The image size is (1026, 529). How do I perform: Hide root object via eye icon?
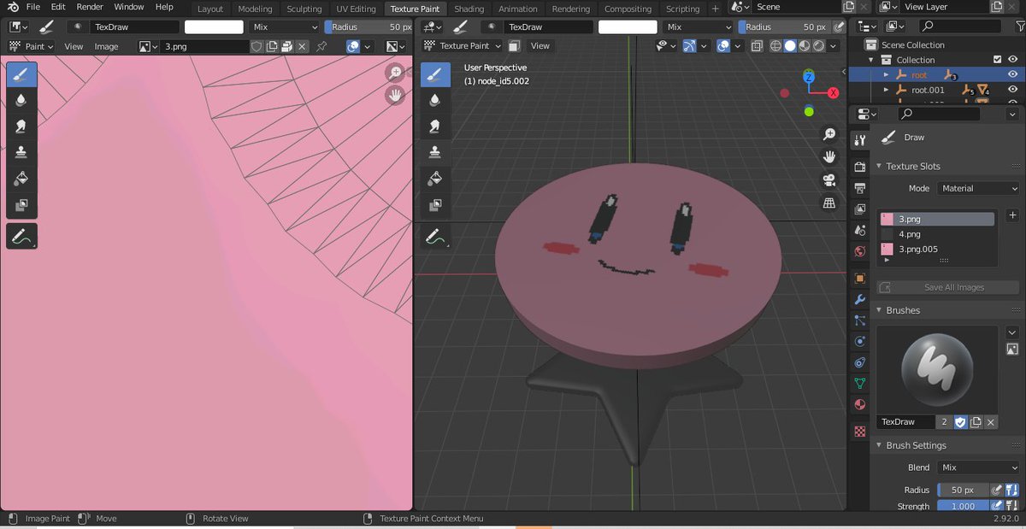point(1013,75)
